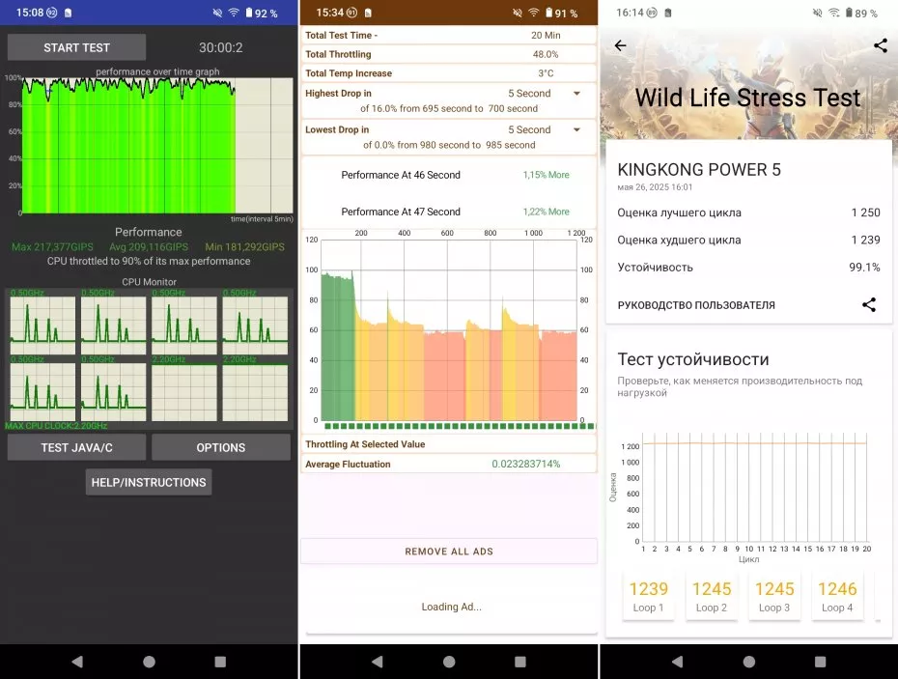Tap 'Оценка худшего цикла' score 1 239

tap(865, 240)
